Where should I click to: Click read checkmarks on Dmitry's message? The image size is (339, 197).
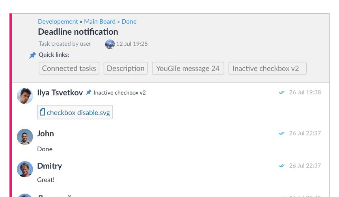(281, 166)
